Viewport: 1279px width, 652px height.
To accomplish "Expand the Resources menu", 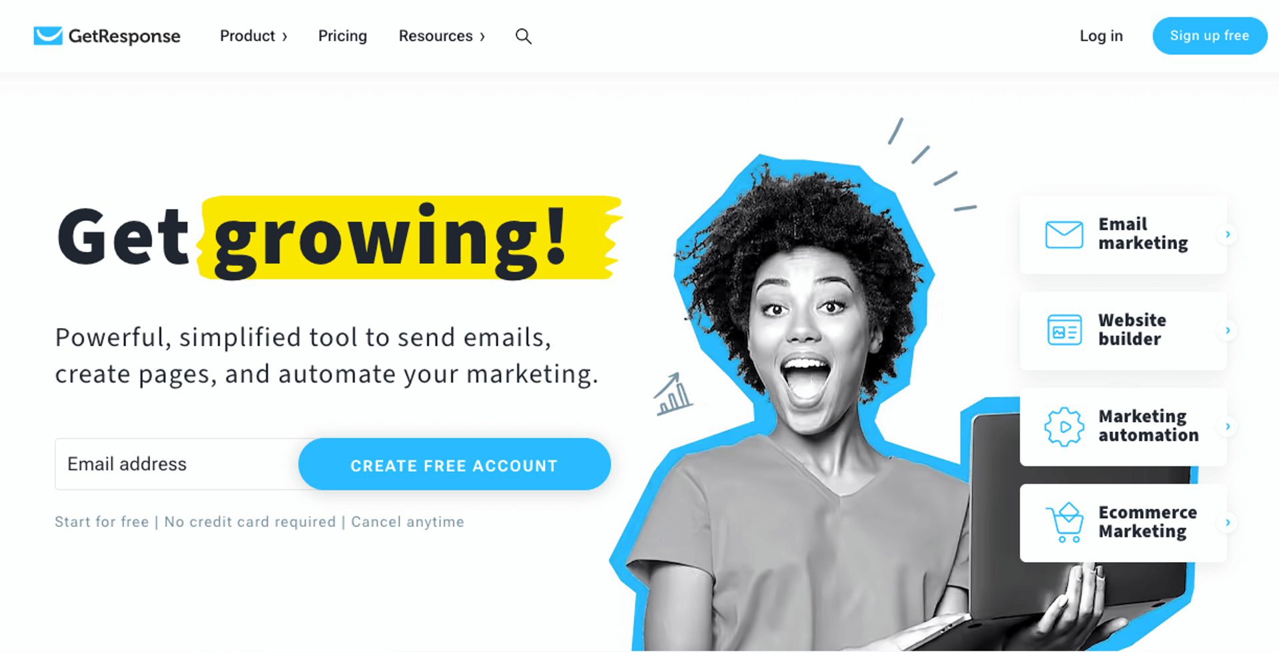I will pos(442,36).
